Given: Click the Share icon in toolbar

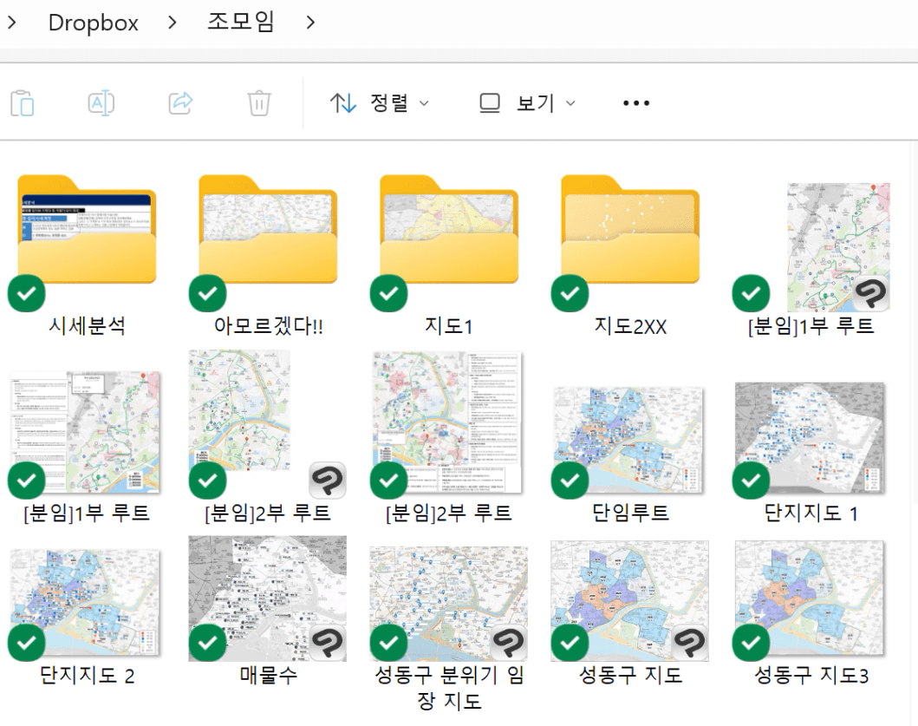Looking at the screenshot, I should 180,103.
